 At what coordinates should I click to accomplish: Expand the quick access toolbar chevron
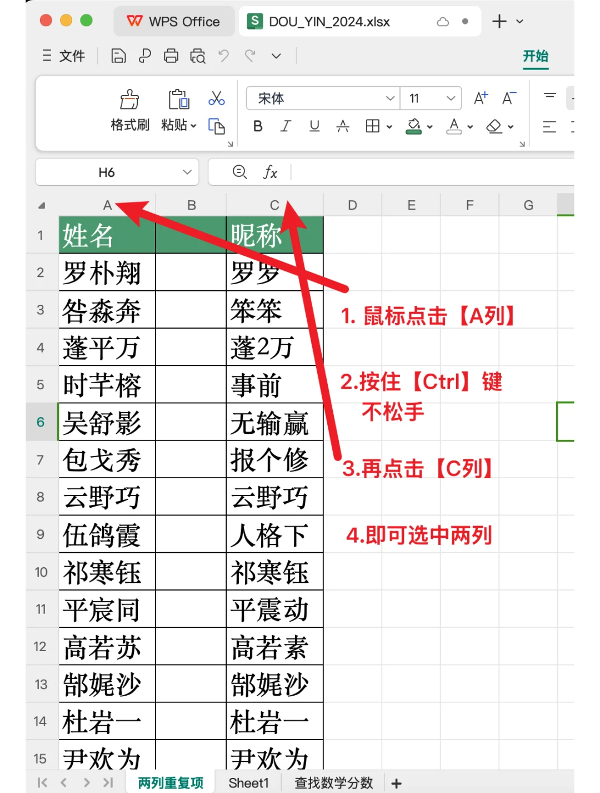(276, 56)
